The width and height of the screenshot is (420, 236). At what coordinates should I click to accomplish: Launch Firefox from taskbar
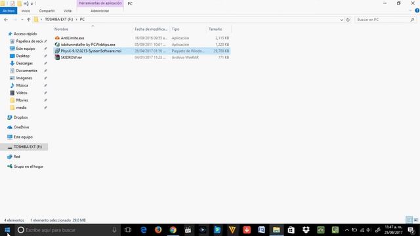click(158, 230)
